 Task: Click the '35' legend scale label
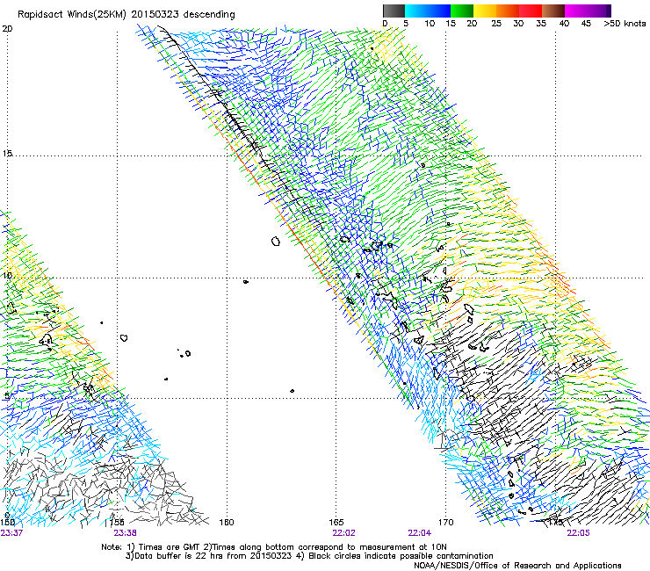coord(541,24)
